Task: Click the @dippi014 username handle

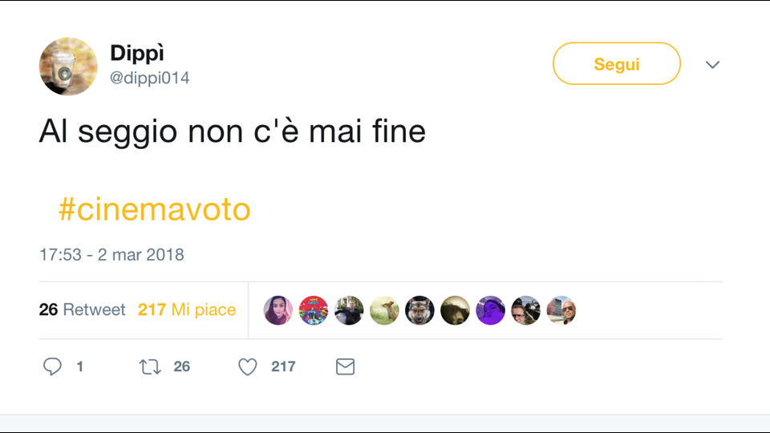Action: click(x=150, y=78)
